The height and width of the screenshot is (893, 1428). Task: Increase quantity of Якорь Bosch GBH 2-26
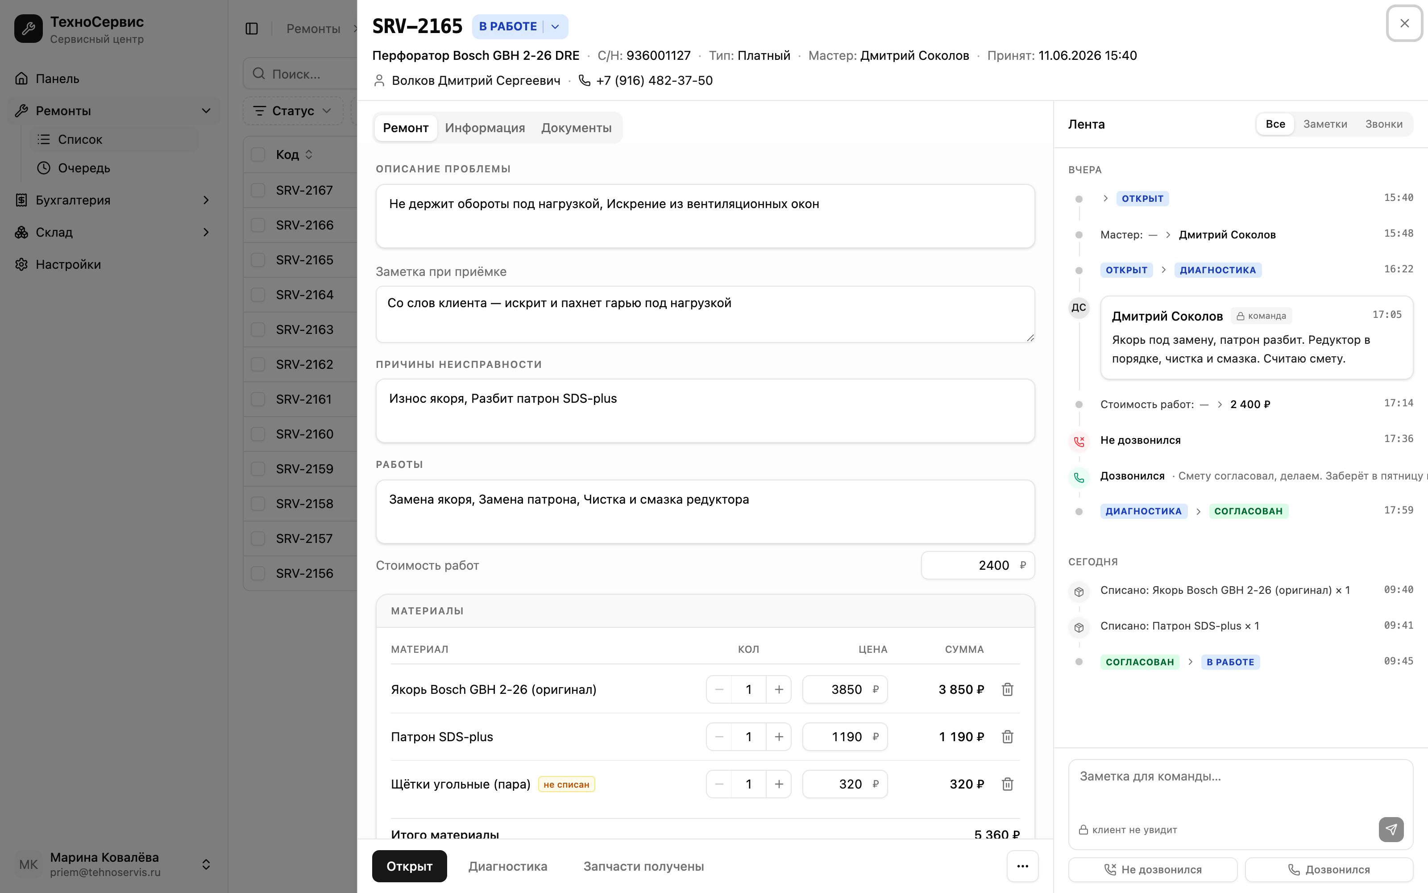779,689
